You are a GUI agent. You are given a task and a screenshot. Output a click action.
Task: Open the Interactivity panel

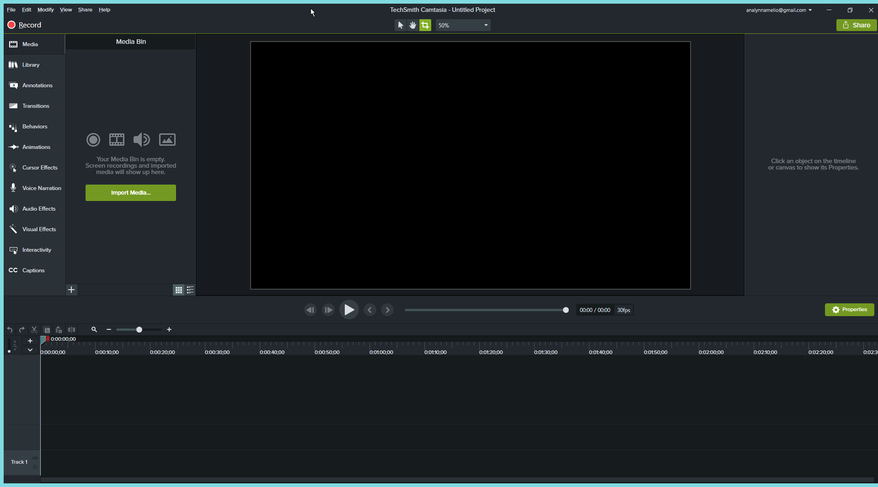click(x=34, y=250)
